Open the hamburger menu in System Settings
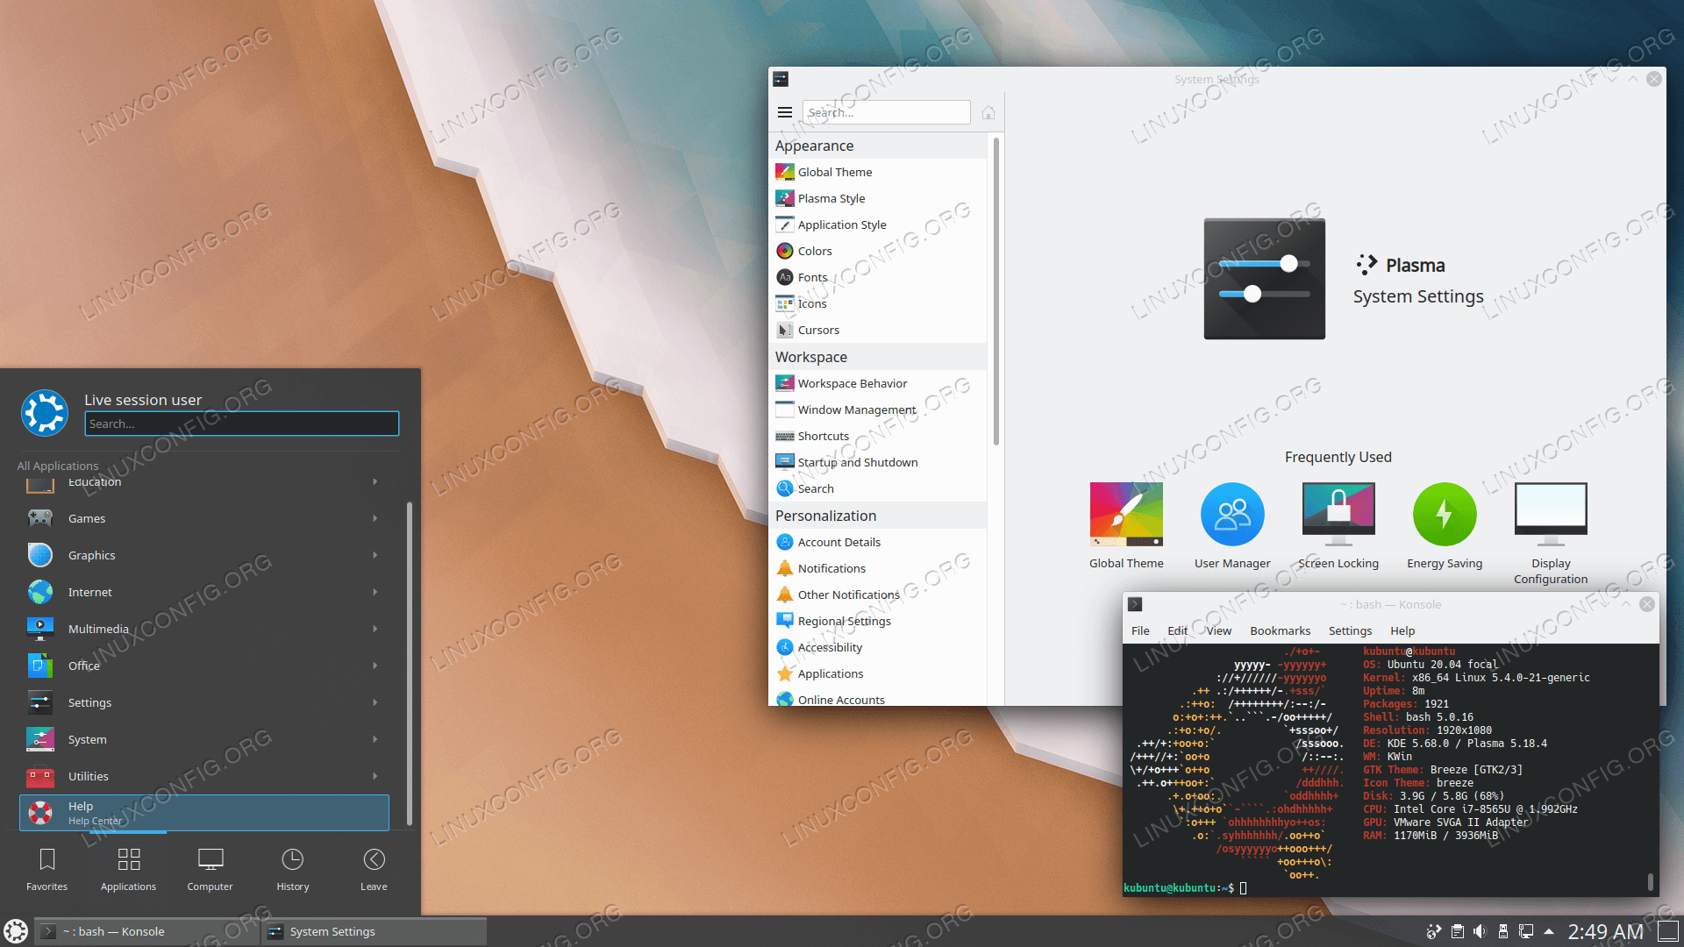Screen dimensions: 1684x947 coord(785,112)
